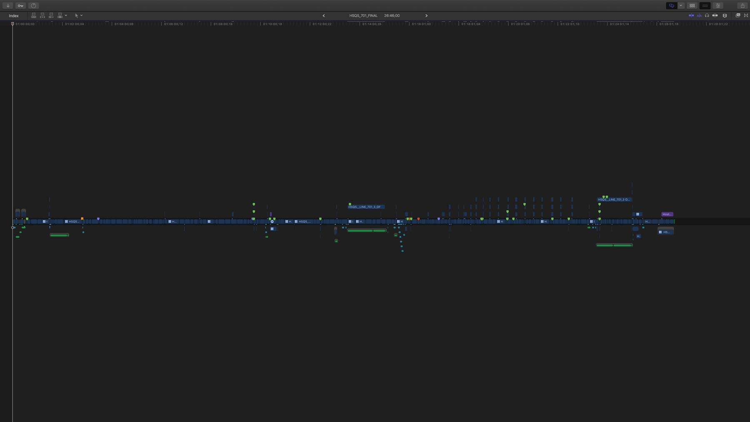Open the Keyword Editor key icon
The image size is (750, 422).
point(20,5)
